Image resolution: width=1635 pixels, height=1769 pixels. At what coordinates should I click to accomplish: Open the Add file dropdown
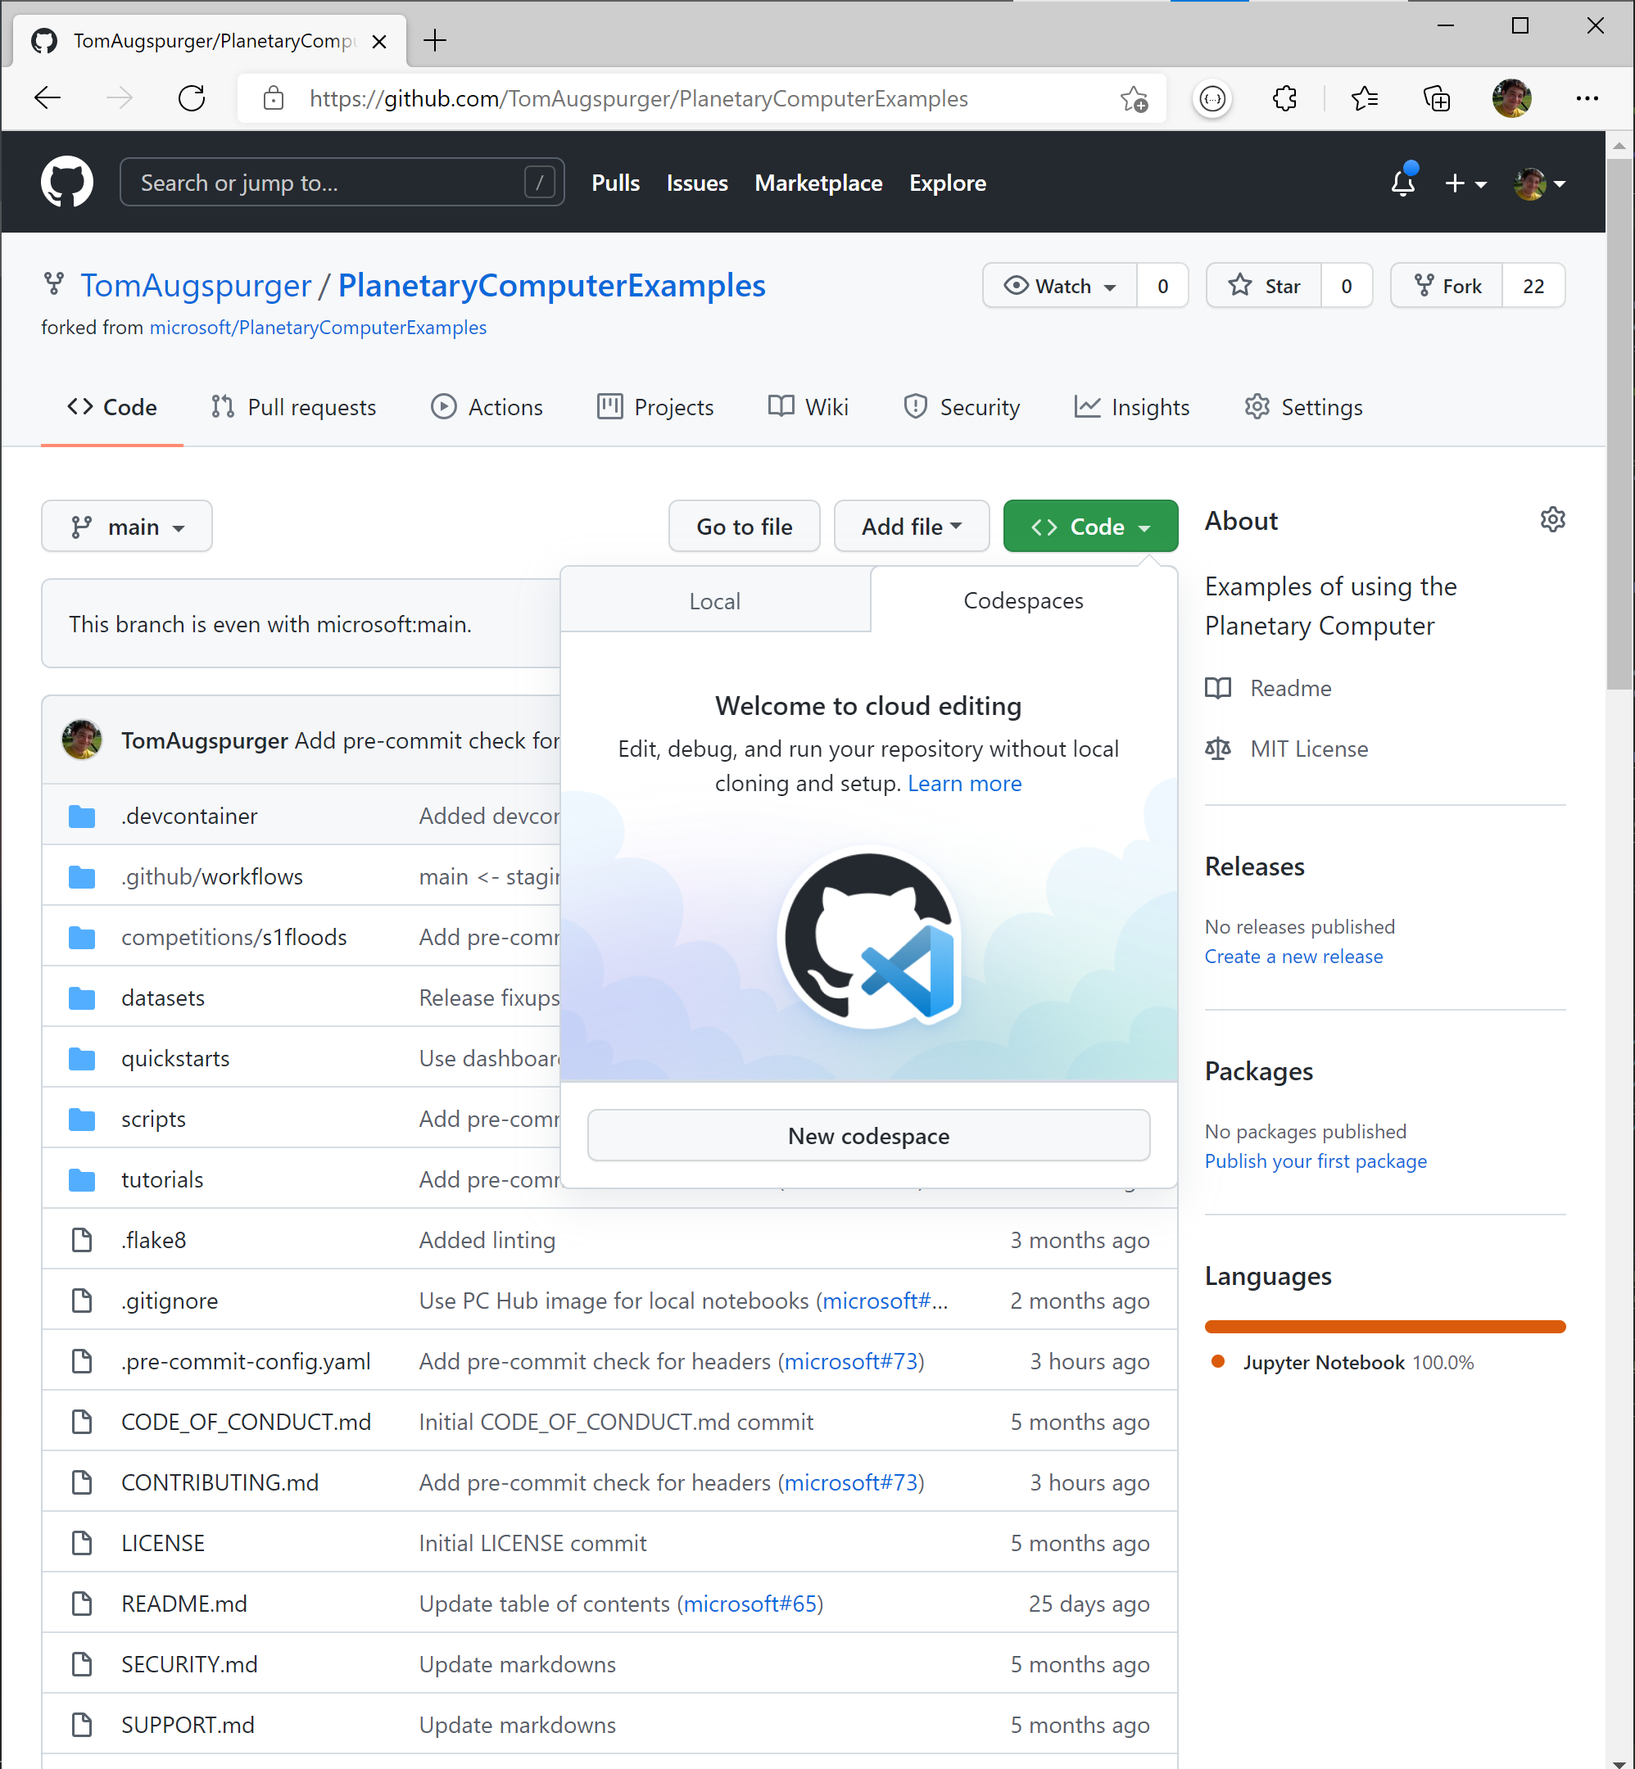(x=911, y=526)
